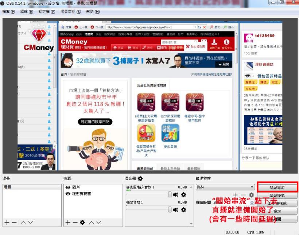Add a transition with the + icon

tap(235, 195)
